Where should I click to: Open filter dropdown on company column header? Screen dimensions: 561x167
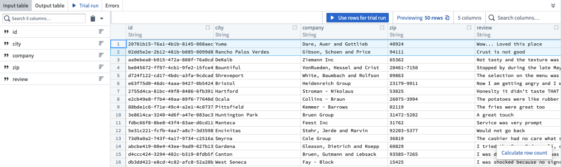pos(382,28)
